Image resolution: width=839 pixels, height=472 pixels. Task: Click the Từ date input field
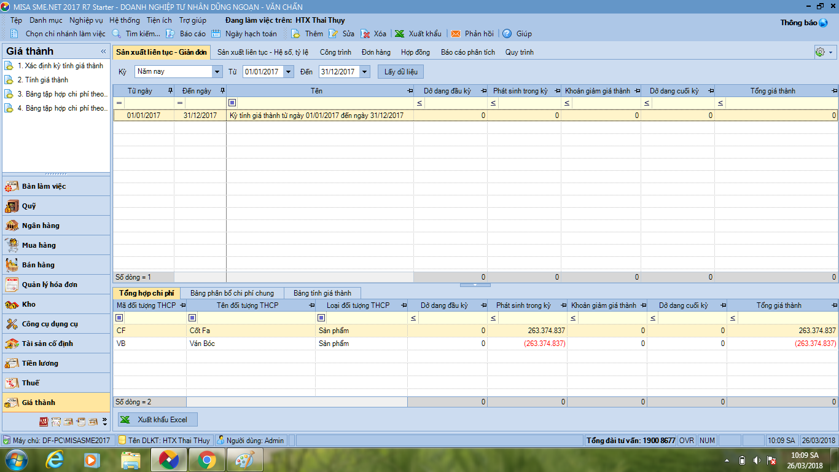click(263, 72)
